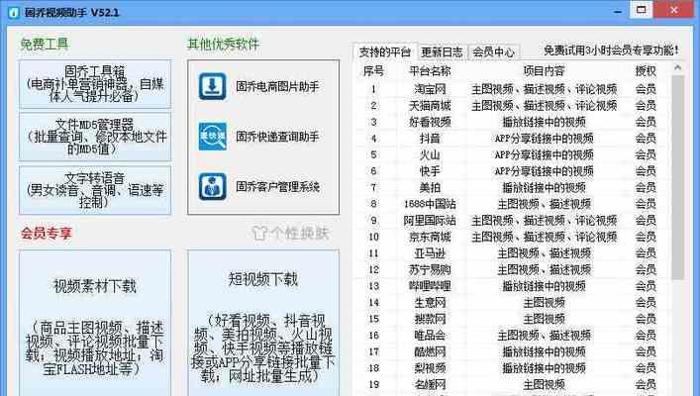The height and width of the screenshot is (396, 700).
Task: Click the 项目内容 column header
Action: click(x=544, y=71)
